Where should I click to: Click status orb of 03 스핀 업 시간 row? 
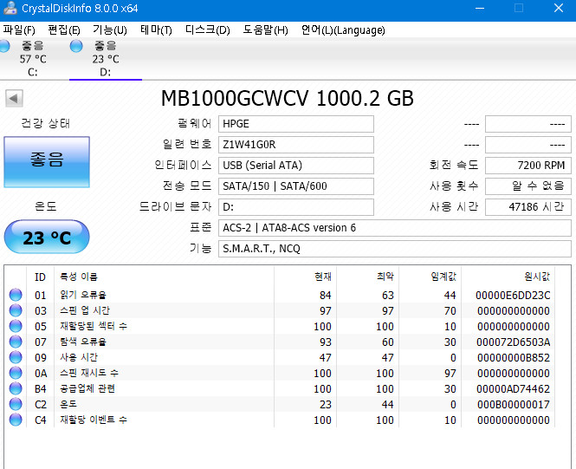tap(16, 310)
